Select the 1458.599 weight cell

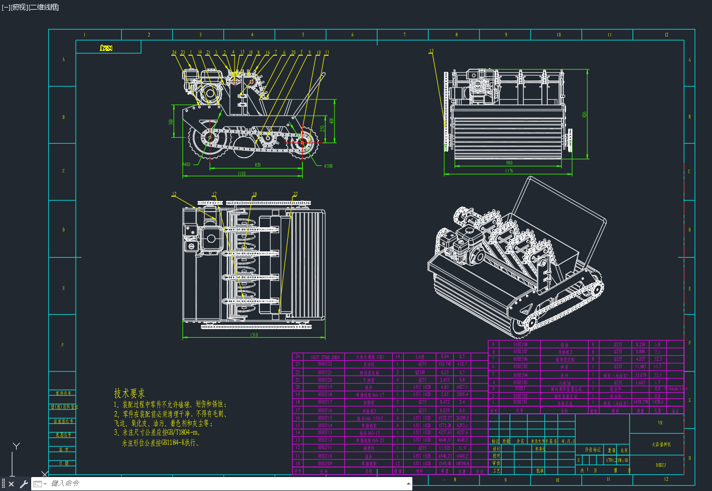pyautogui.click(x=641, y=402)
